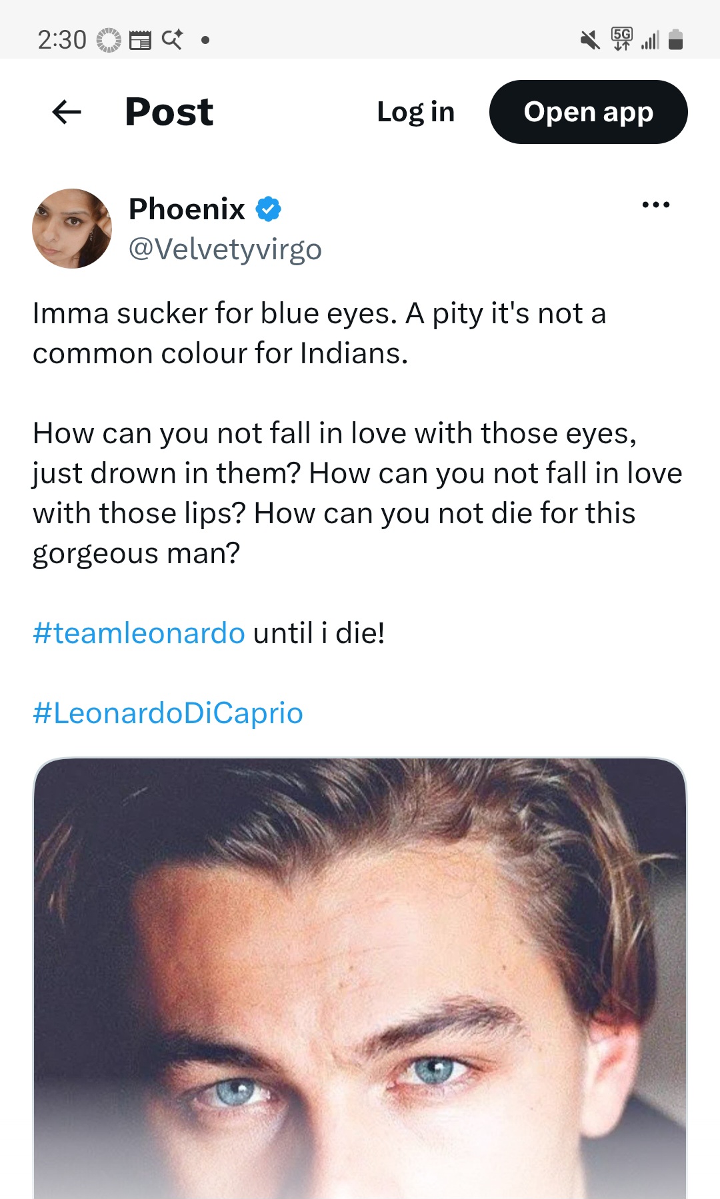Open the attached photo in the post

(360, 978)
